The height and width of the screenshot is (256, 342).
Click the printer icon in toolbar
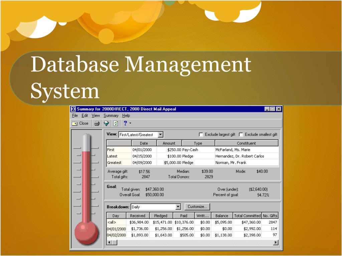97,123
